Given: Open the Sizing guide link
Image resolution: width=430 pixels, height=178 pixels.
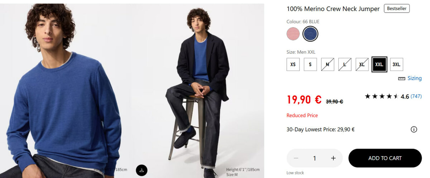Looking at the screenshot, I should [x=414, y=78].
